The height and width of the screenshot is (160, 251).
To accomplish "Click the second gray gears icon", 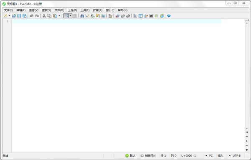I will (123, 16).
